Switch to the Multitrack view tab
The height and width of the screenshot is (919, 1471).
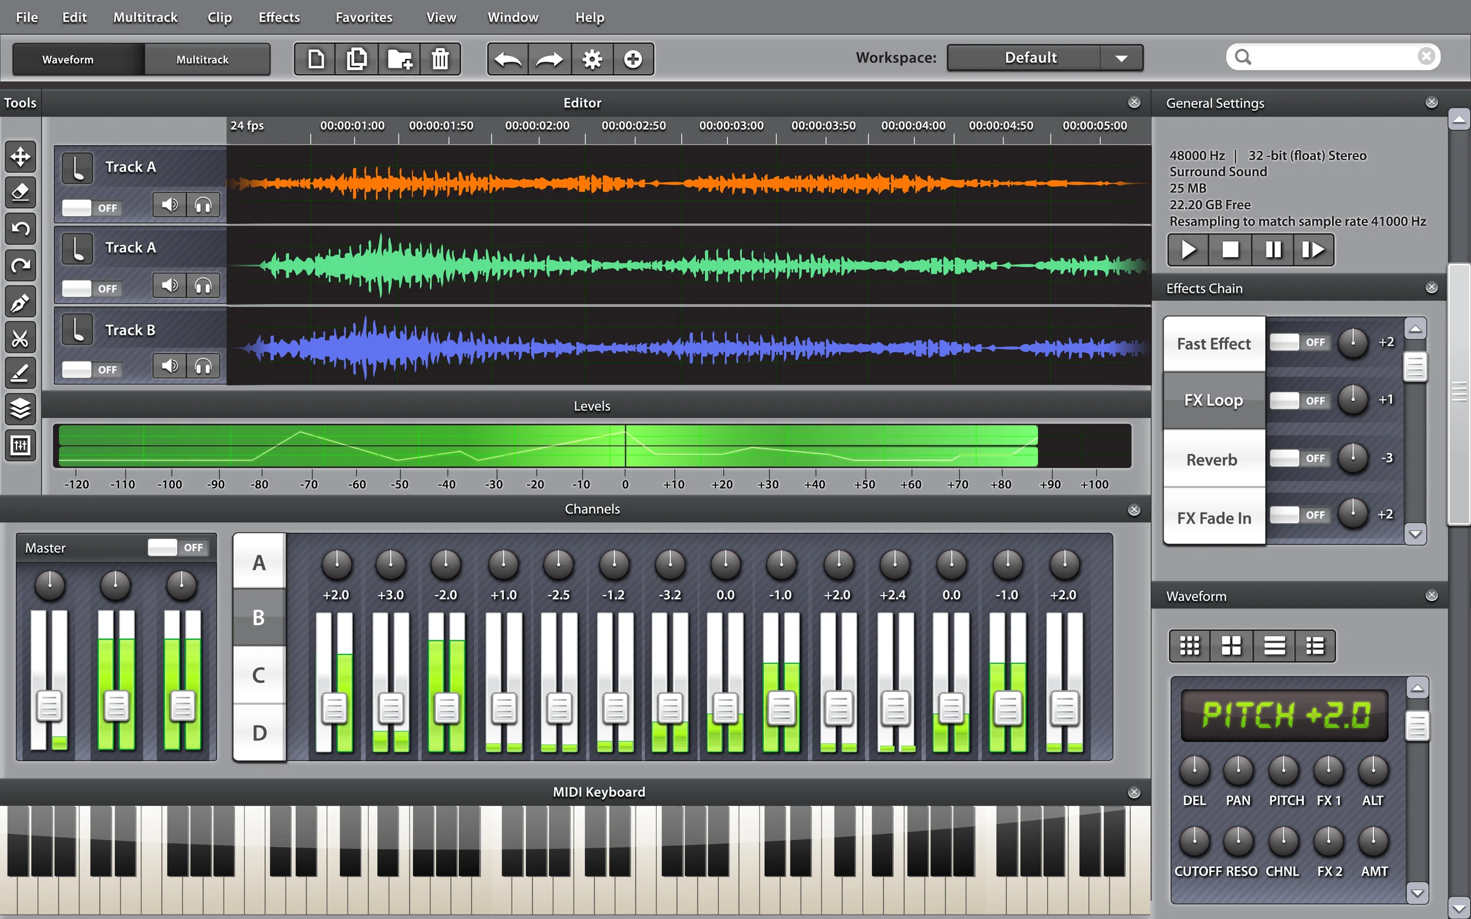[x=202, y=59]
